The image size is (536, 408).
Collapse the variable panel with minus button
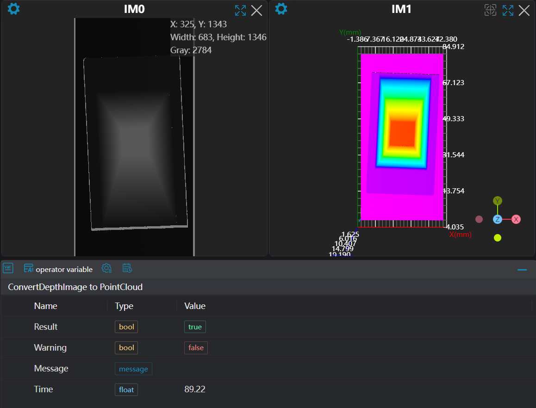[x=522, y=270]
